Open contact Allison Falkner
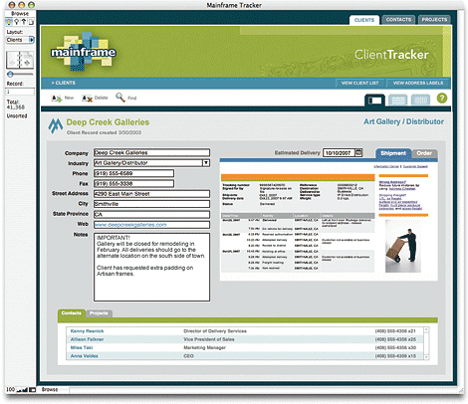 (87, 339)
